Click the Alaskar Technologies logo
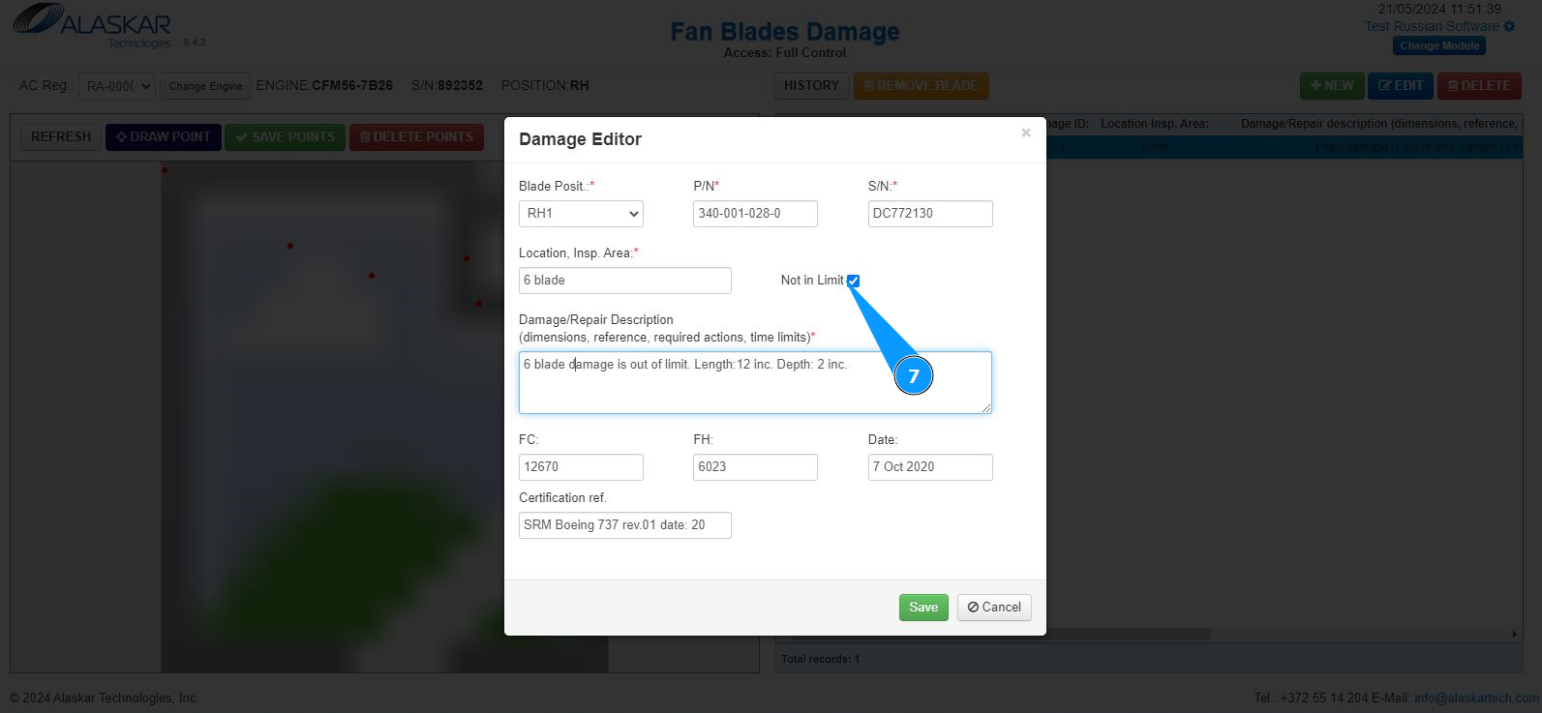Viewport: 1542px width, 713px height. (x=93, y=26)
